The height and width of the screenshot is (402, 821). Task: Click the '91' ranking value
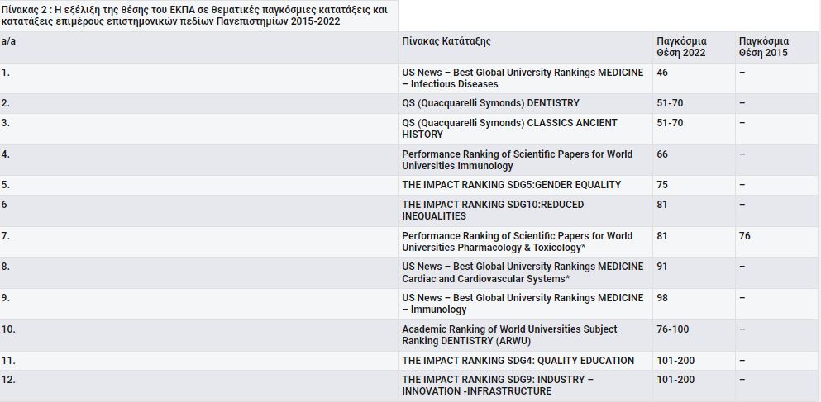point(662,266)
